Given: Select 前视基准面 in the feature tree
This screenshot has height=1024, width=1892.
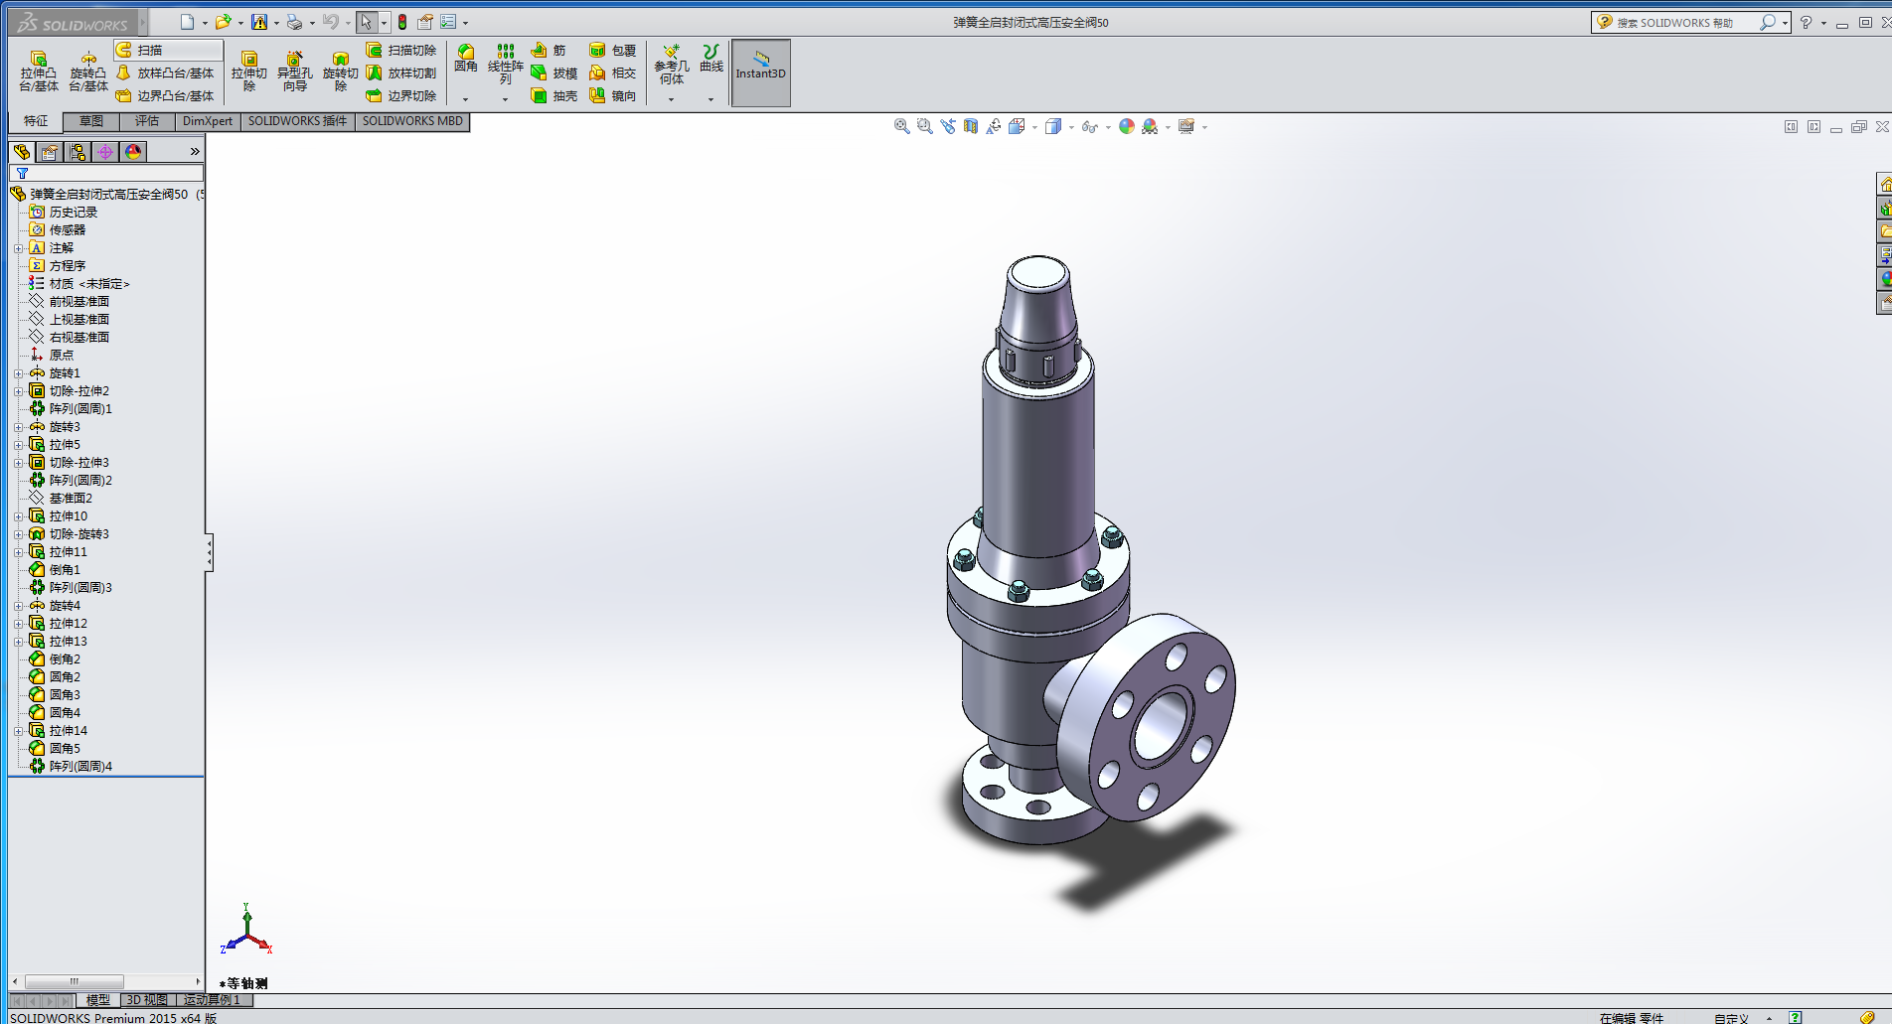Looking at the screenshot, I should click(x=79, y=302).
